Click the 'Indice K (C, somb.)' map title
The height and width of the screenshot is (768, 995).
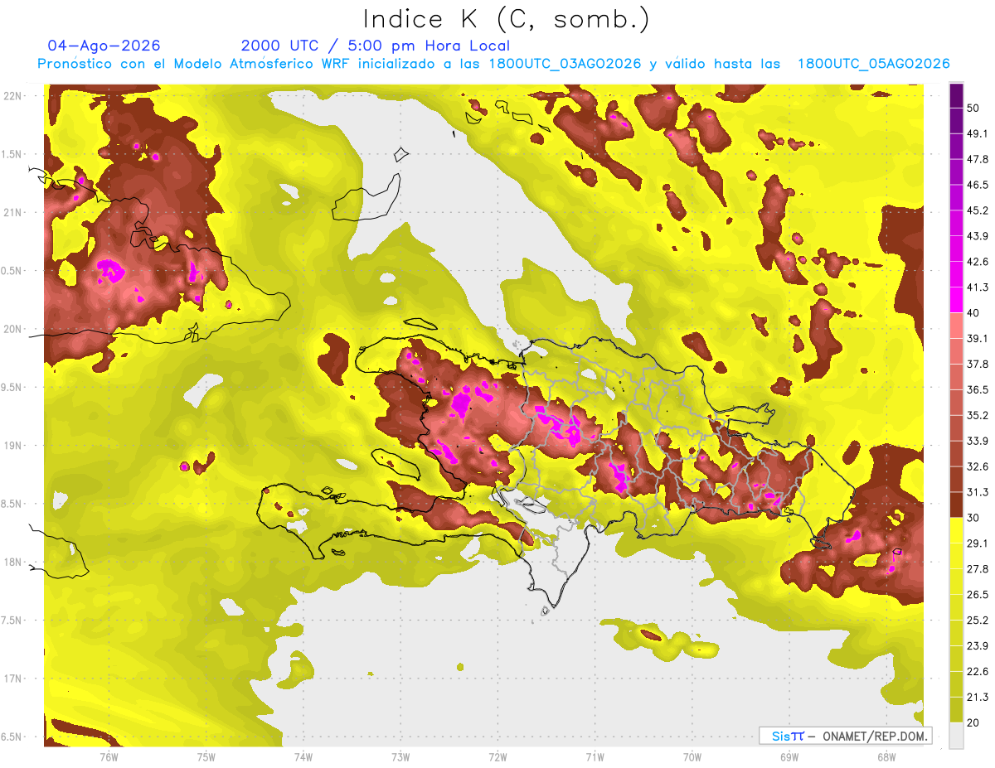click(x=506, y=20)
